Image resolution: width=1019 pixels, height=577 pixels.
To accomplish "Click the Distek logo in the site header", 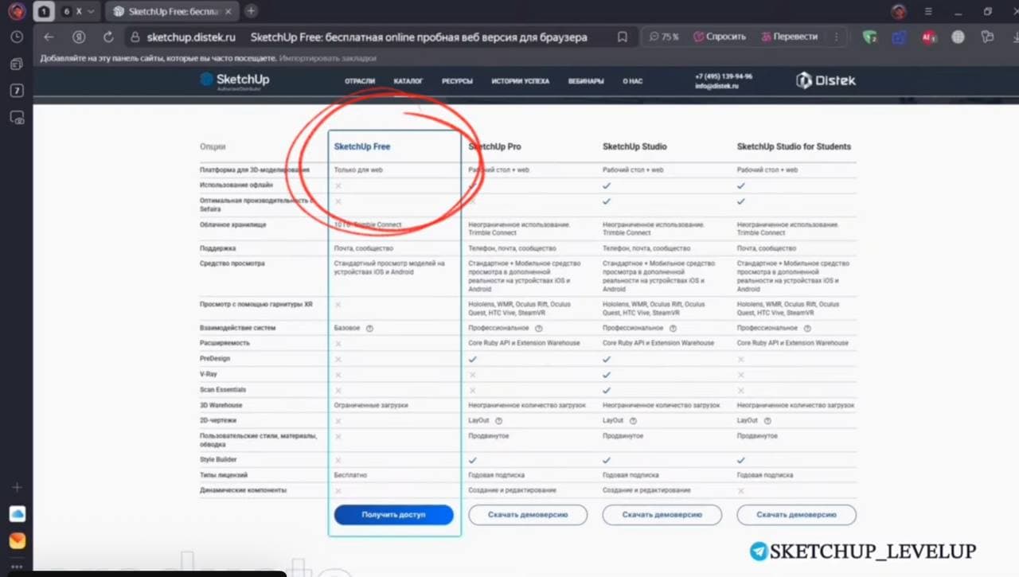I will 826,80.
